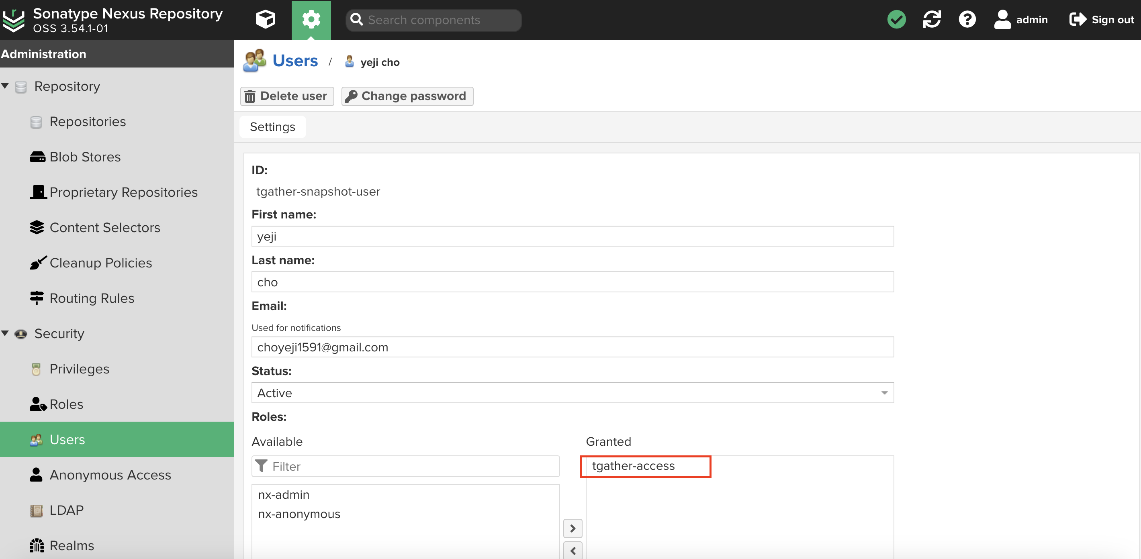Click the funnel filter icon
This screenshot has height=559, width=1141.
click(261, 465)
